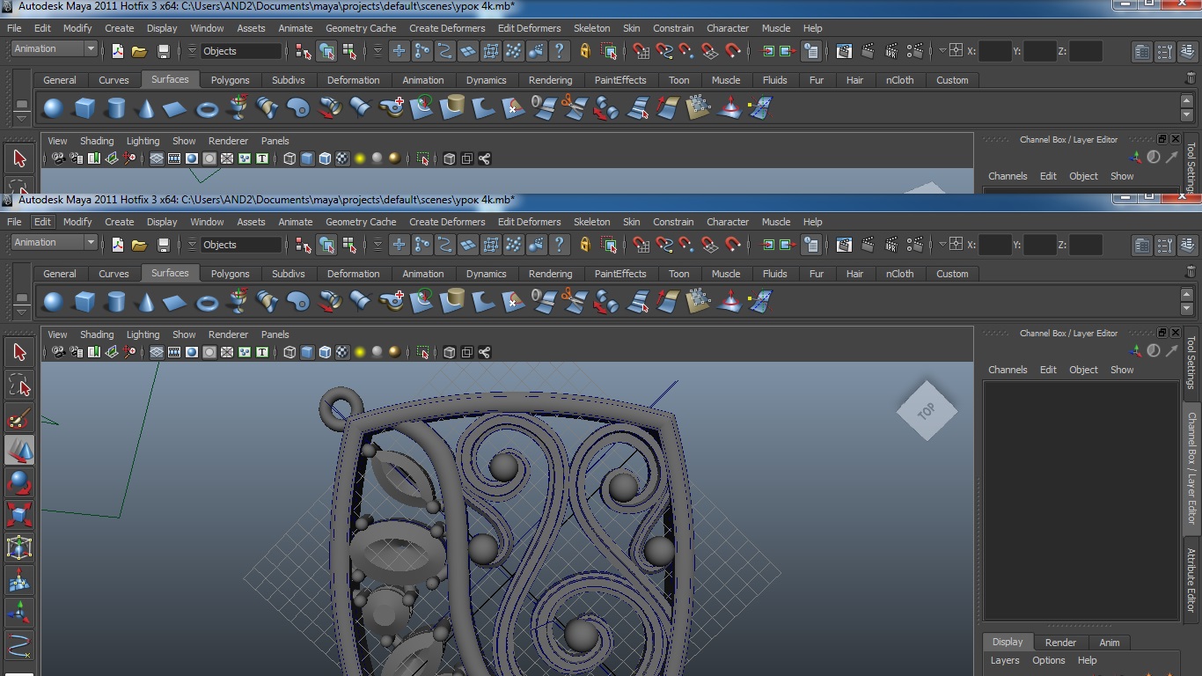Viewport: 1202px width, 676px height.
Task: Toggle snap to grids magnet, lower window
Action: [641, 245]
